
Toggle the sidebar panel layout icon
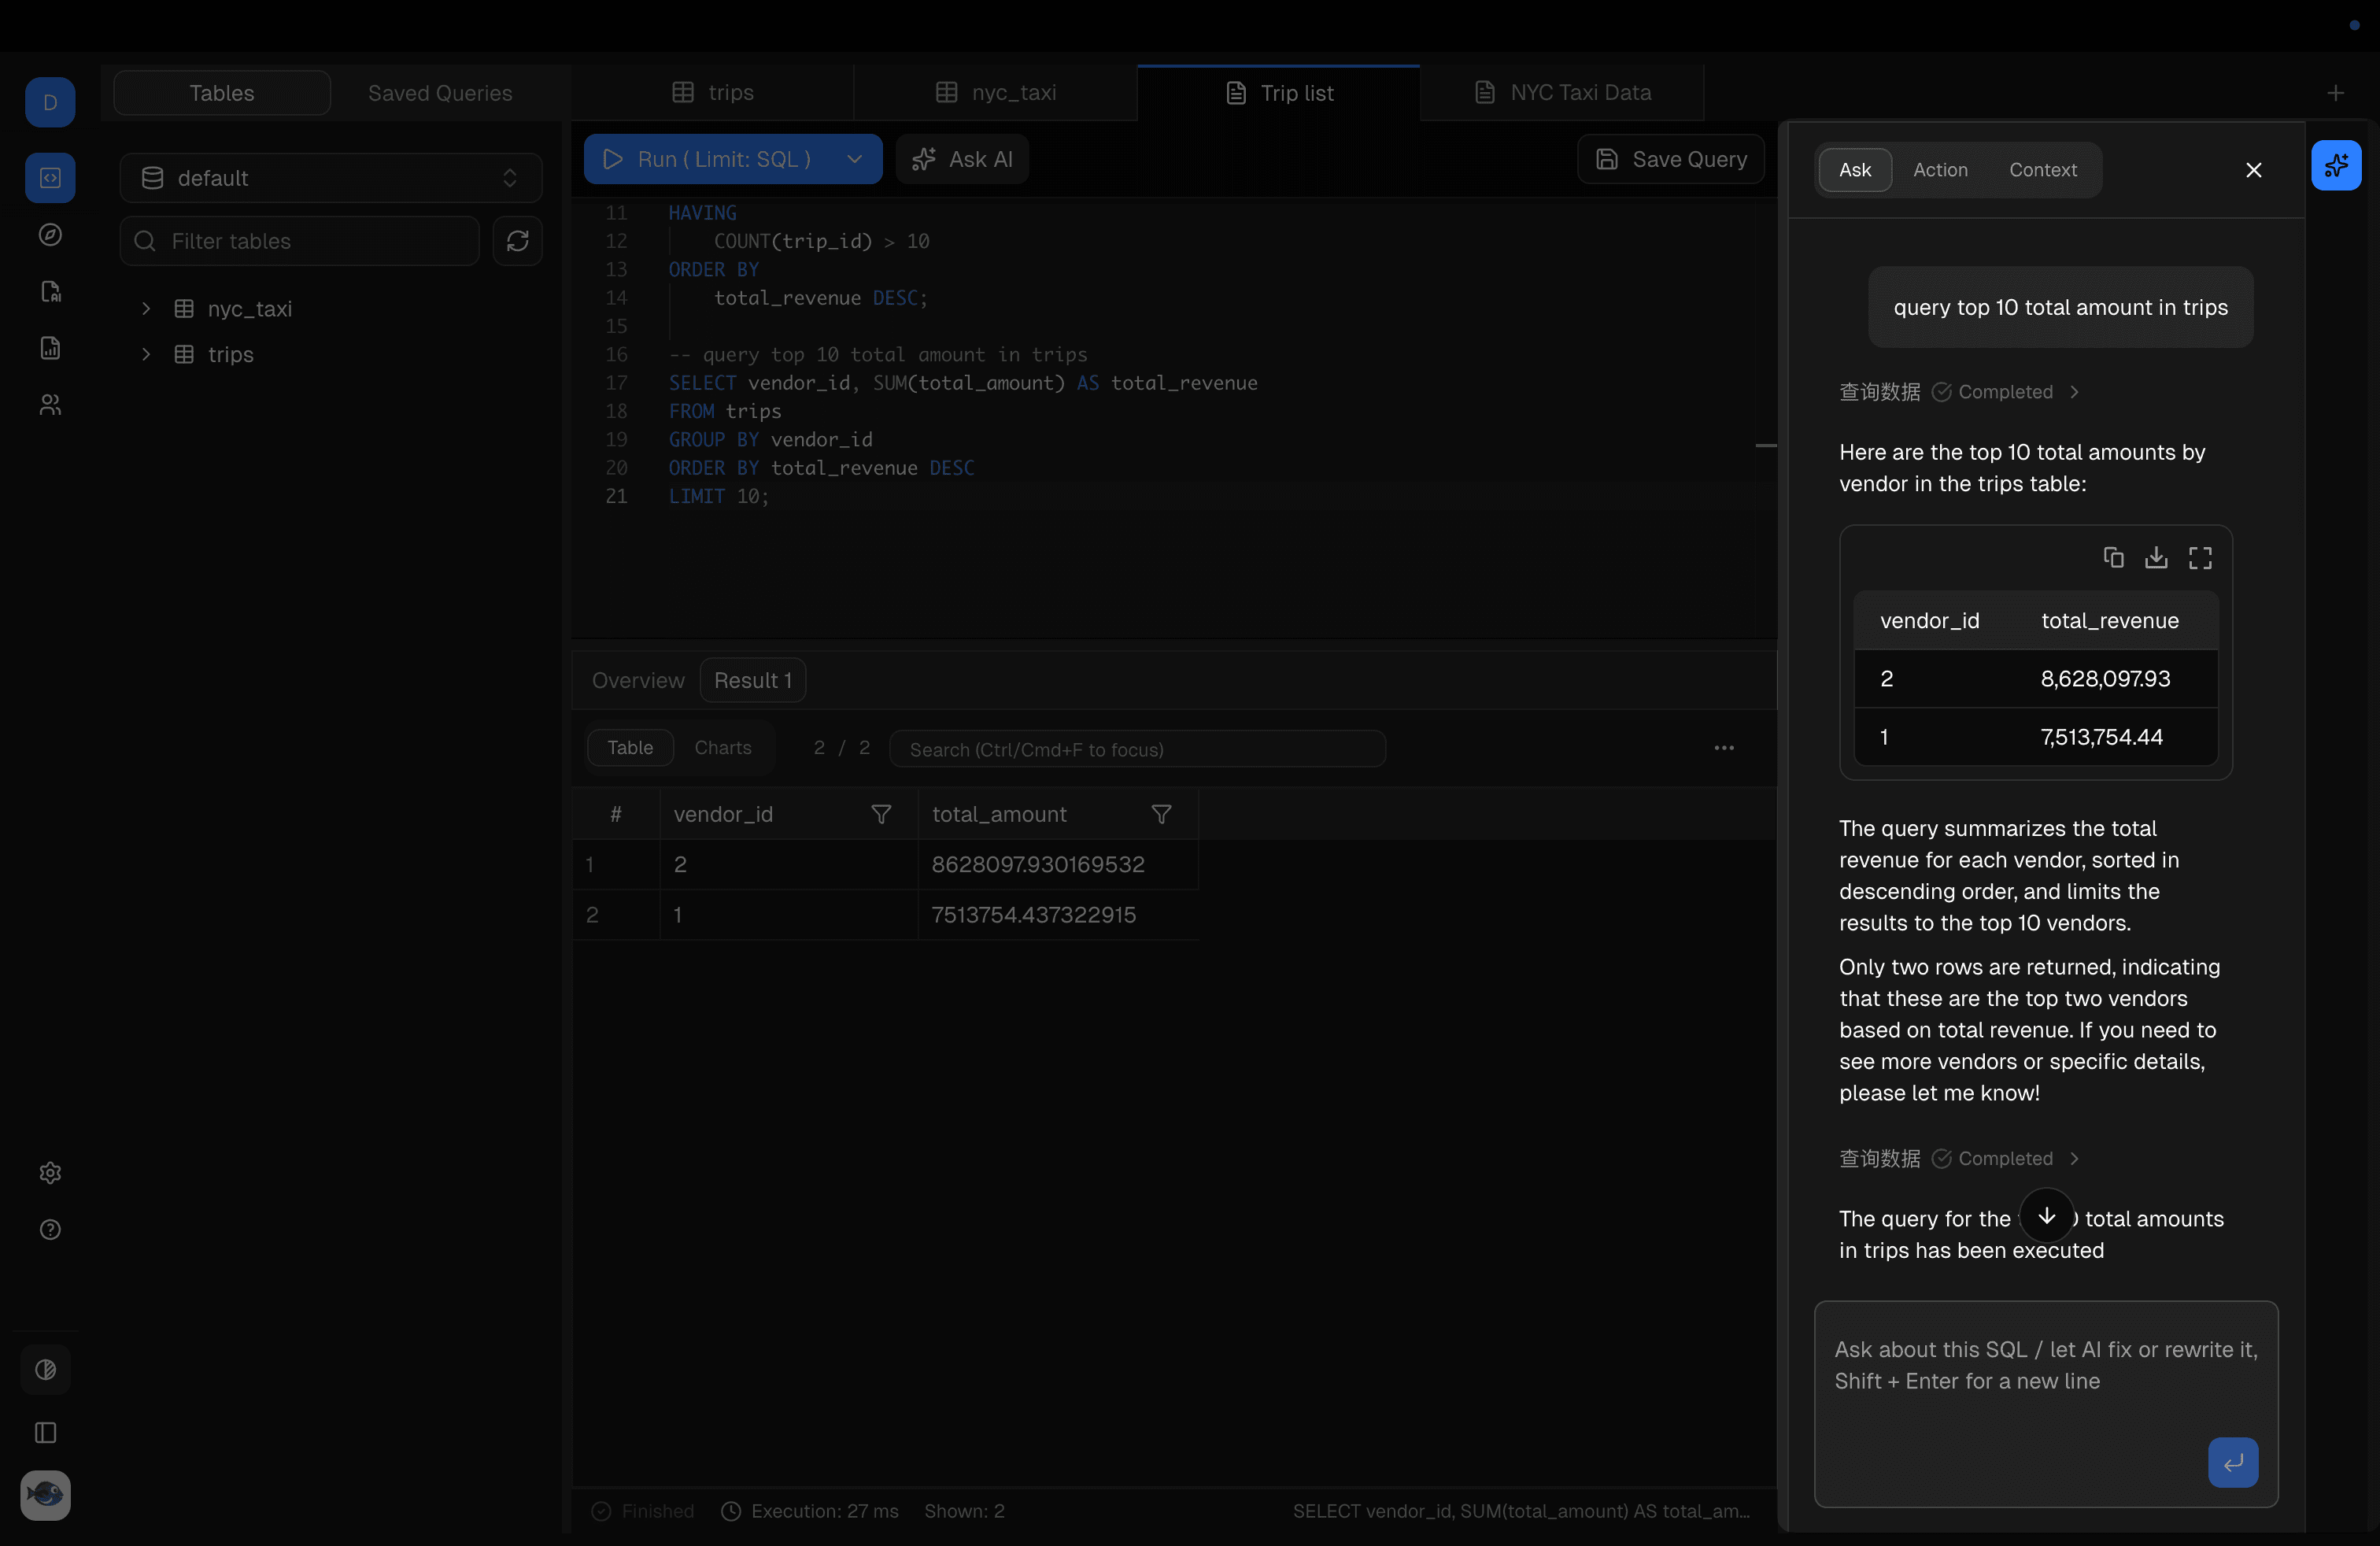pyautogui.click(x=46, y=1433)
